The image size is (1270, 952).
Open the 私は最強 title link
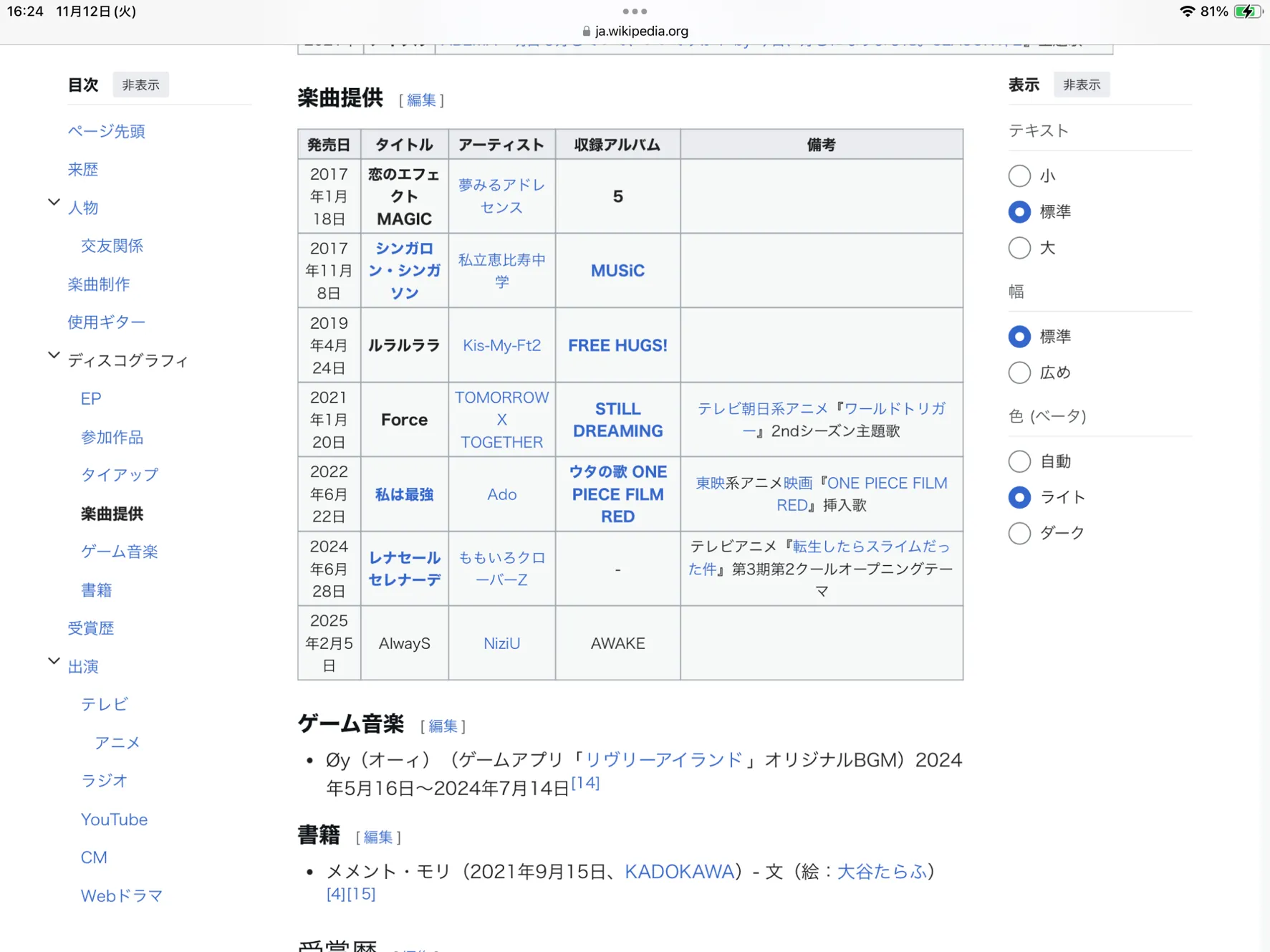coord(405,494)
